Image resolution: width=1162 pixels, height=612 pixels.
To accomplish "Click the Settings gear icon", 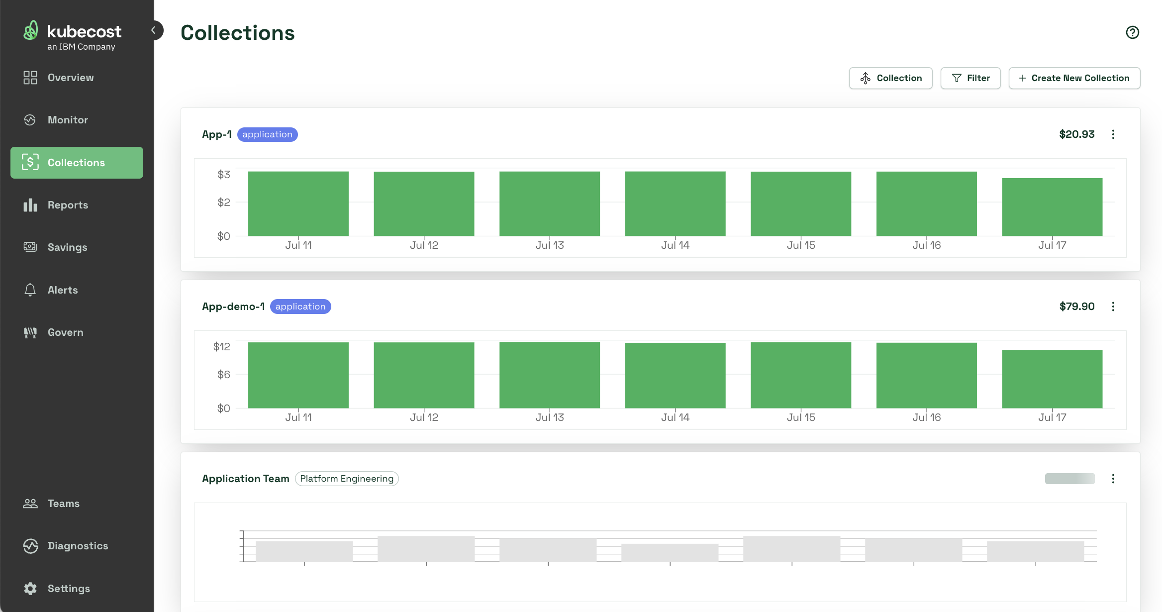I will [x=30, y=589].
